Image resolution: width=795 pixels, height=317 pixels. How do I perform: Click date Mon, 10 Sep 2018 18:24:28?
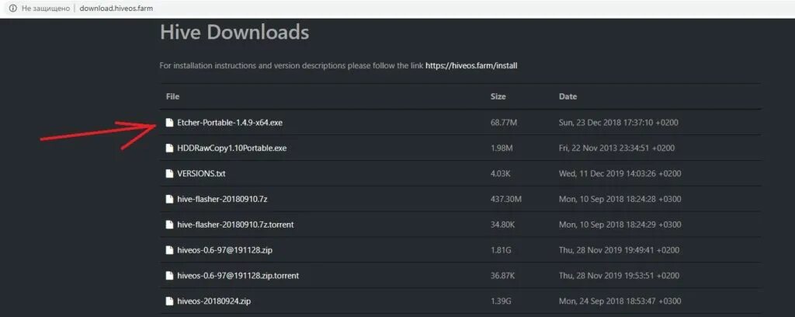620,200
